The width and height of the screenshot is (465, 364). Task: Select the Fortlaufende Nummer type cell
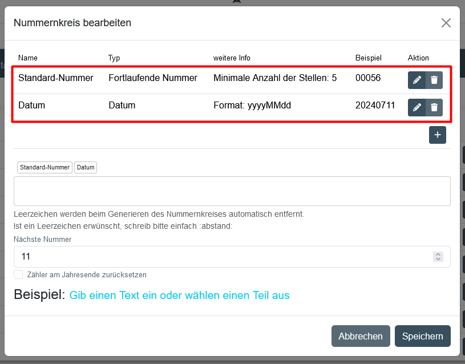153,78
